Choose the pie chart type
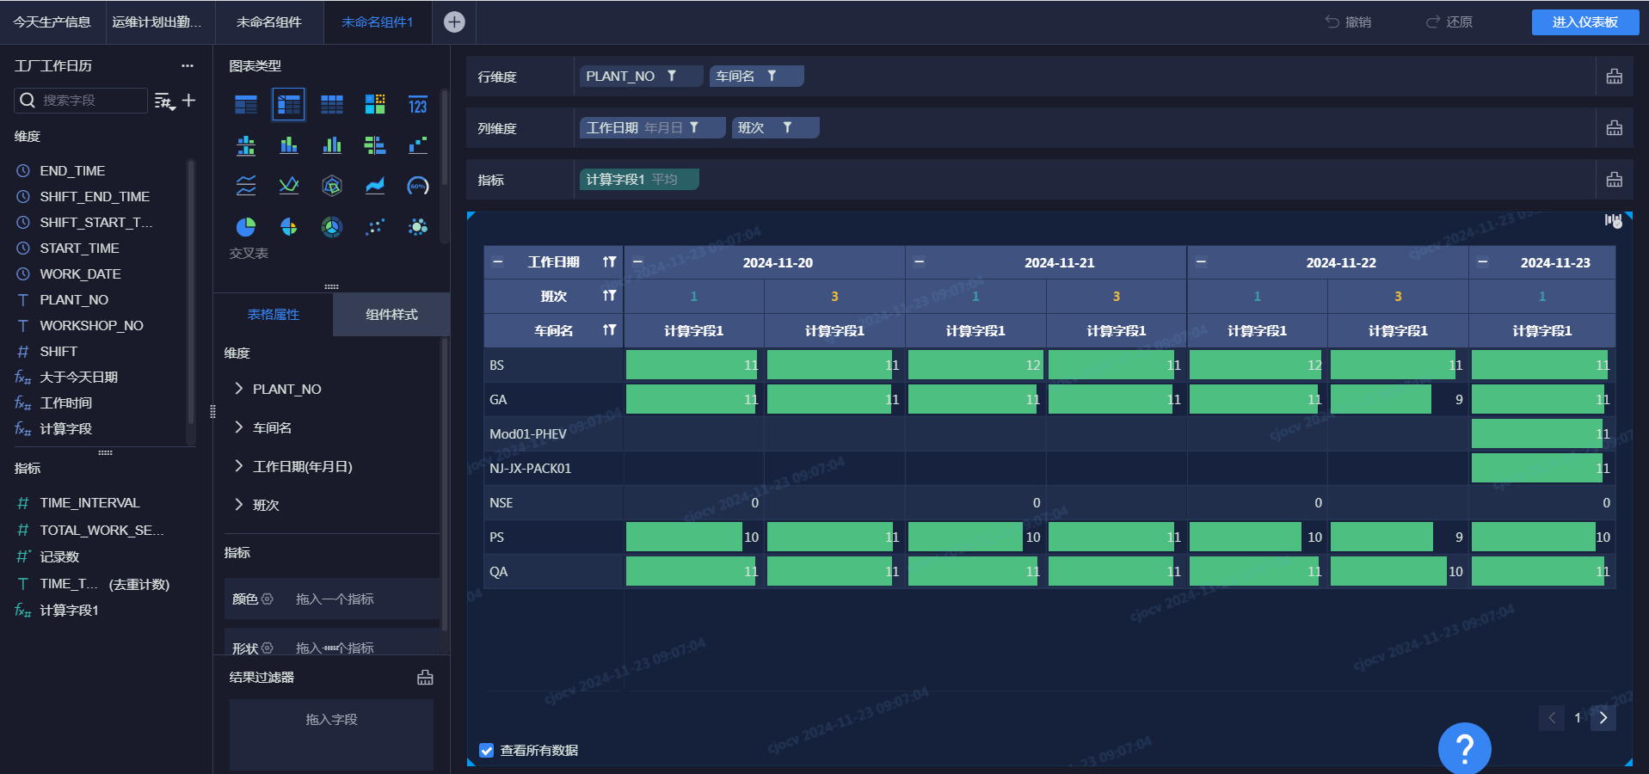The width and height of the screenshot is (1649, 774). point(246,227)
